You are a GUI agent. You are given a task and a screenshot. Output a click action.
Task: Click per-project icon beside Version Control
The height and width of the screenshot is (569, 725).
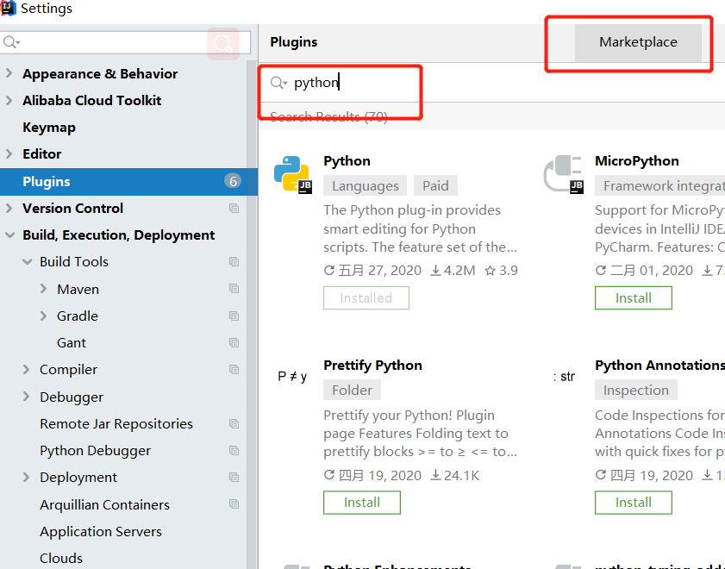pos(234,209)
